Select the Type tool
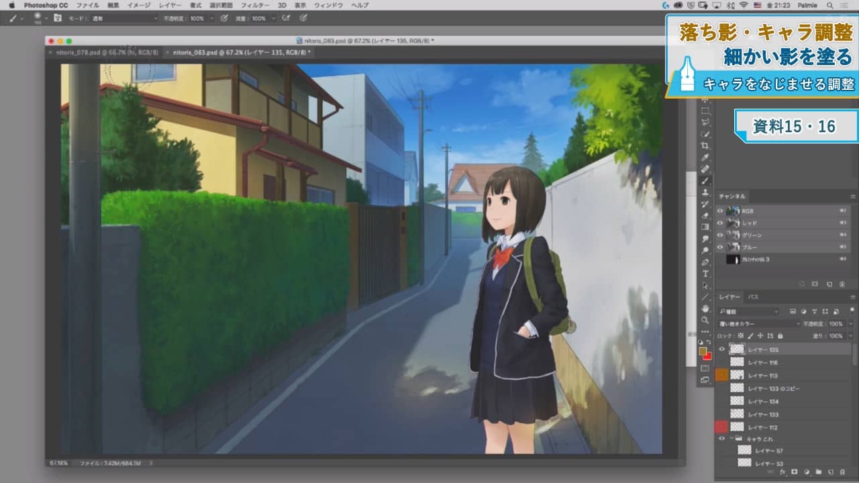 [705, 274]
